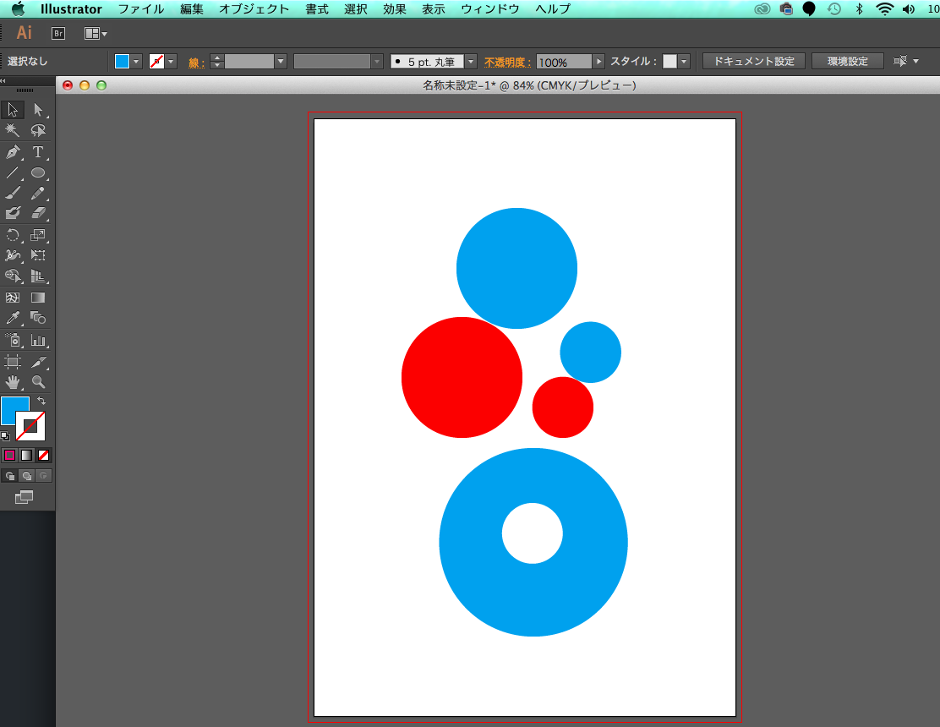The width and height of the screenshot is (940, 727).
Task: Select the Paintbrush tool
Action: [x=12, y=193]
